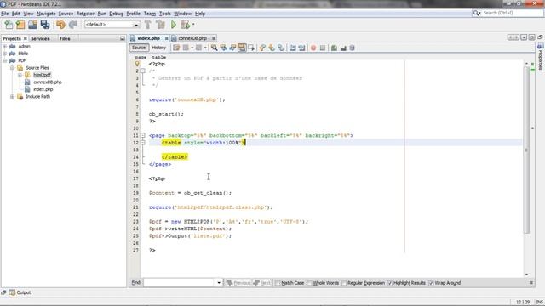
Task: Click the Next find button
Action: [x=262, y=283]
